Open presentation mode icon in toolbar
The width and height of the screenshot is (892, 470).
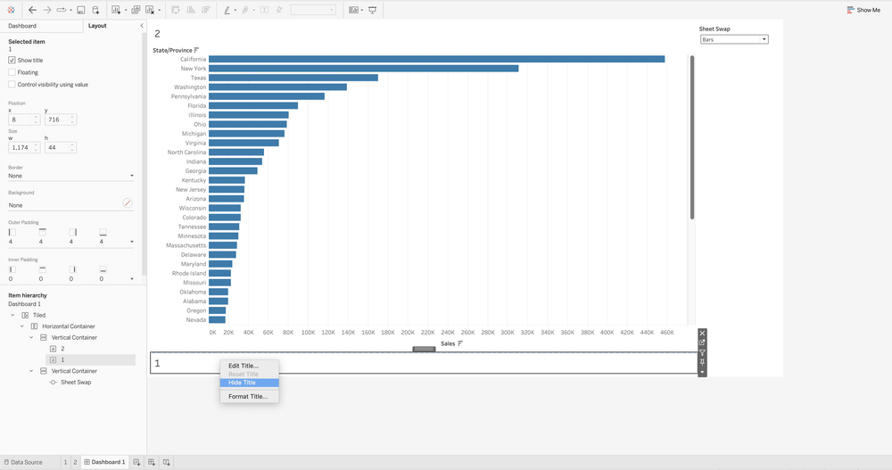pos(373,10)
